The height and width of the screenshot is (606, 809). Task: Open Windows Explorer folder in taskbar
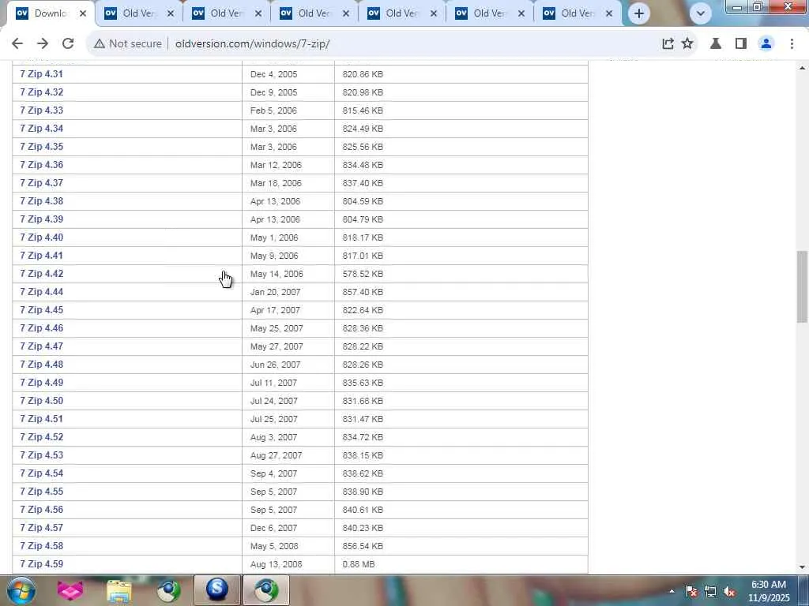point(119,590)
